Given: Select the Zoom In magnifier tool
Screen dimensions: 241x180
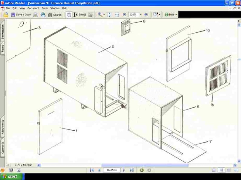Looking at the screenshot, I should coord(100,15).
